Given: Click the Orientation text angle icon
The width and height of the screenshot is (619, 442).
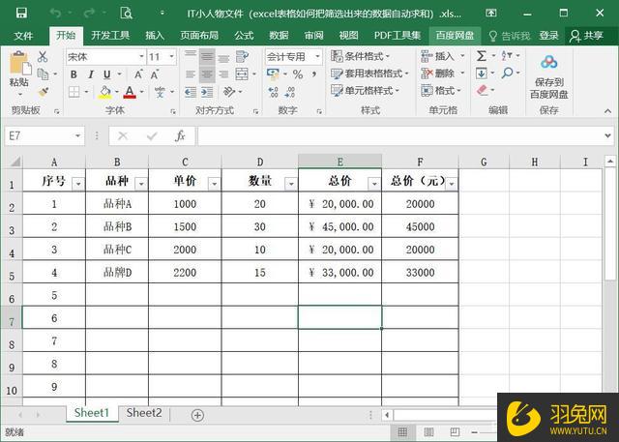Looking at the screenshot, I should (229, 92).
